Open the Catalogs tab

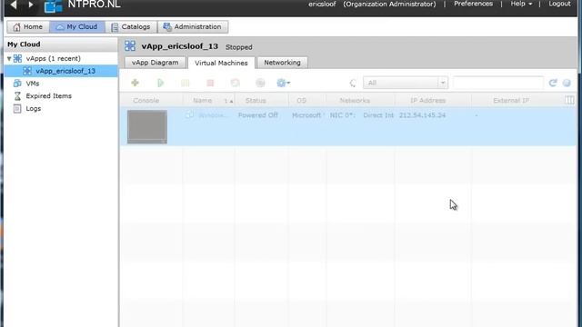pyautogui.click(x=131, y=26)
